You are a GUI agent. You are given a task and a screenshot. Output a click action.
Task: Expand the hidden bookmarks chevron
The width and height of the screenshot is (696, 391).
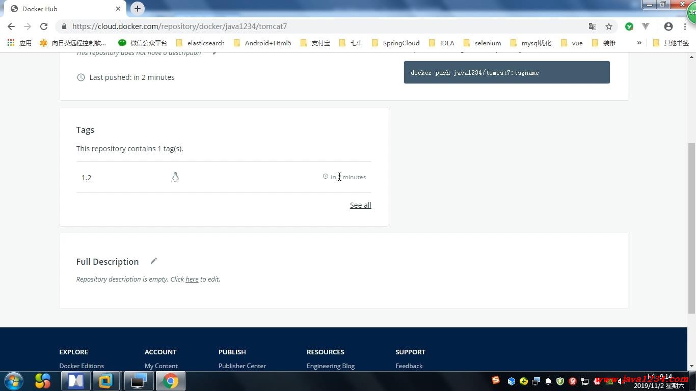tap(639, 43)
